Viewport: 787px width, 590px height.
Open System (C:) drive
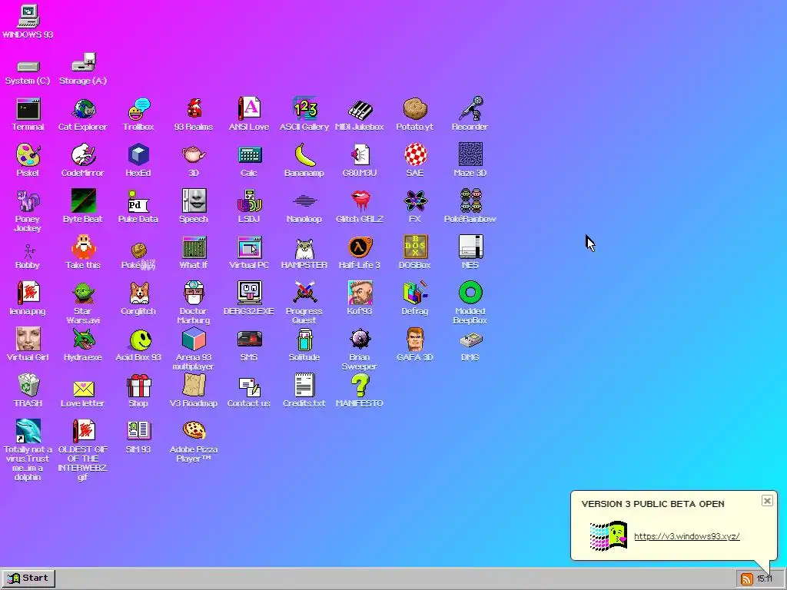pyautogui.click(x=28, y=67)
